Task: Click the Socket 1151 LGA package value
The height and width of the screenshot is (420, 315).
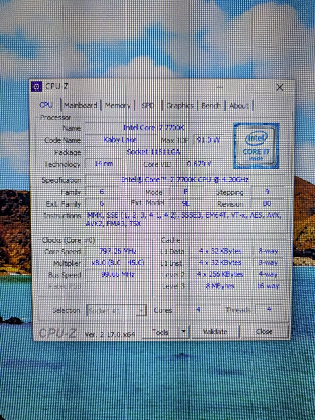Action: click(x=153, y=152)
